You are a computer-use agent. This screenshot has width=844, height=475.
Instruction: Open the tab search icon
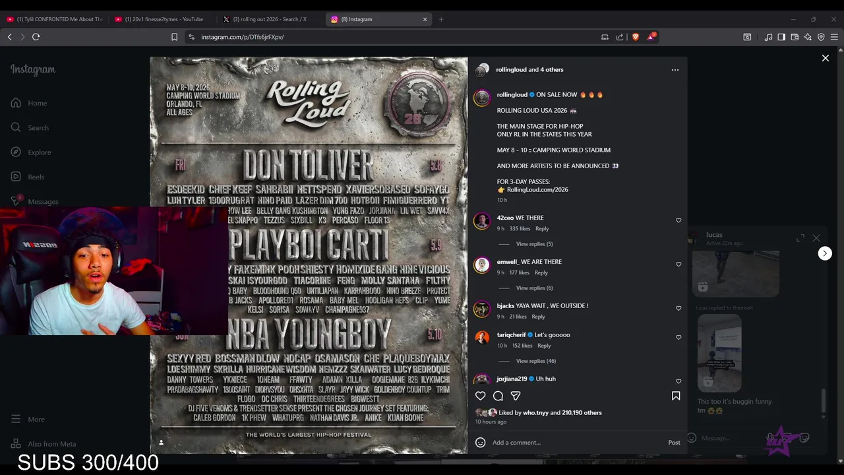(x=747, y=37)
